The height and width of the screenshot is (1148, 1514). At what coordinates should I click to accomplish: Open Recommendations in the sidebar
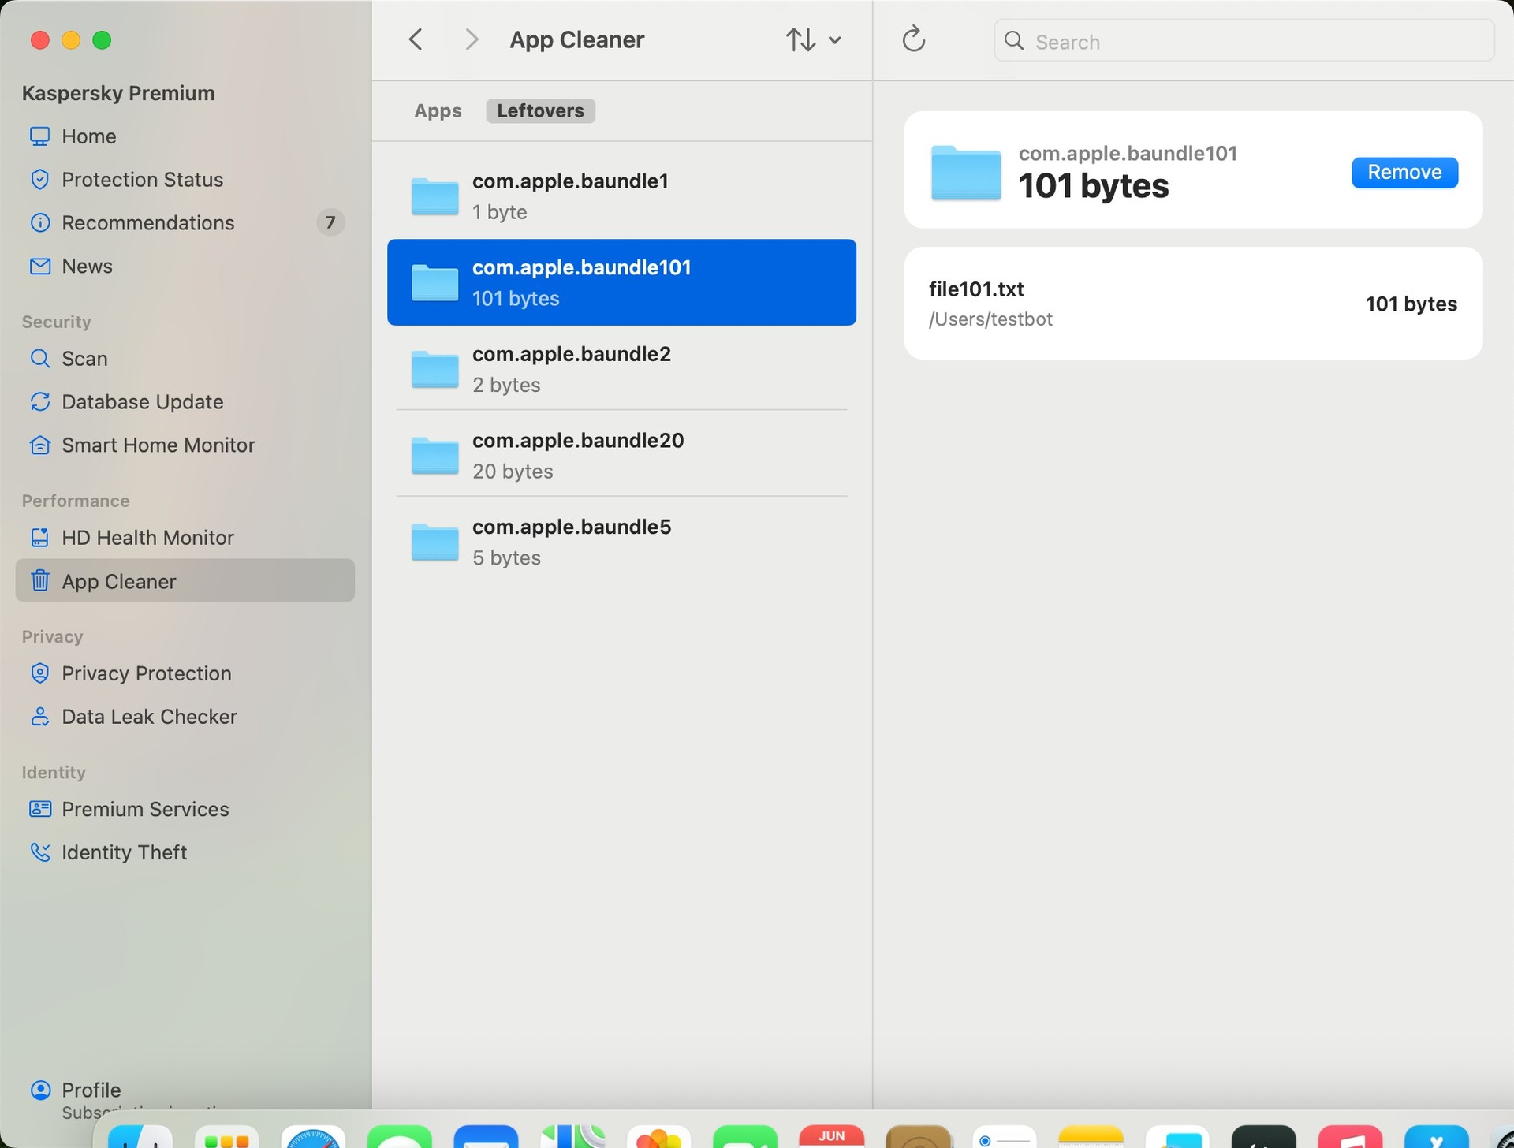click(185, 223)
